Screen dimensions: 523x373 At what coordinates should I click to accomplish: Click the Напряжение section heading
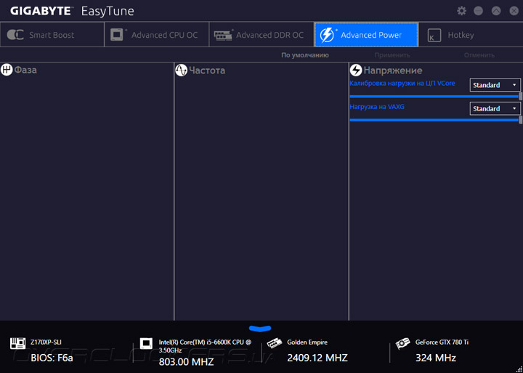click(392, 71)
